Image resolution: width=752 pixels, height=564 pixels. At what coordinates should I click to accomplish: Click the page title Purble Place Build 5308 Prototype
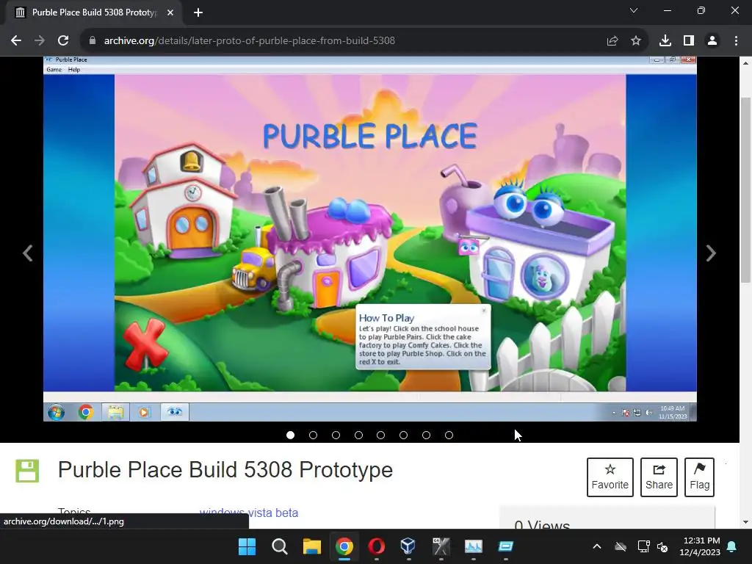coord(225,470)
